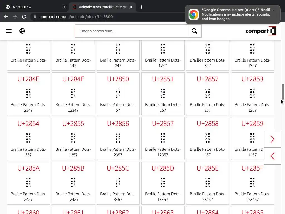Select text Braille Pattern Dots-2357
Image resolution: width=285 pixels, height=214 pixels.
(118, 152)
